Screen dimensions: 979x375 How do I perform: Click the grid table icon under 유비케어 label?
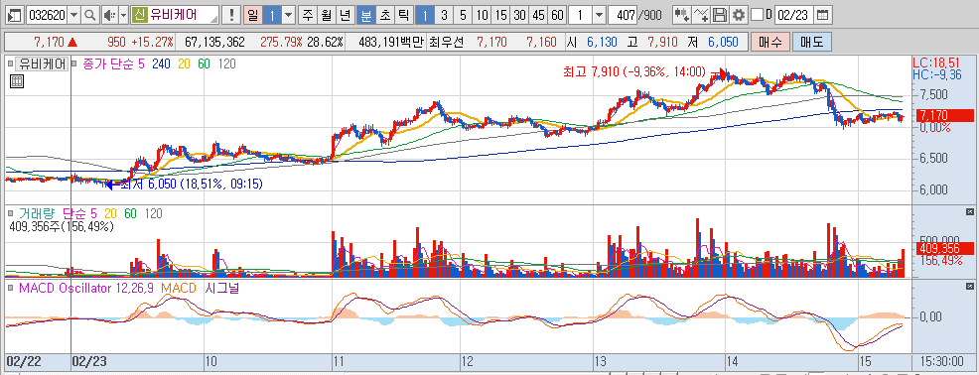(x=17, y=81)
